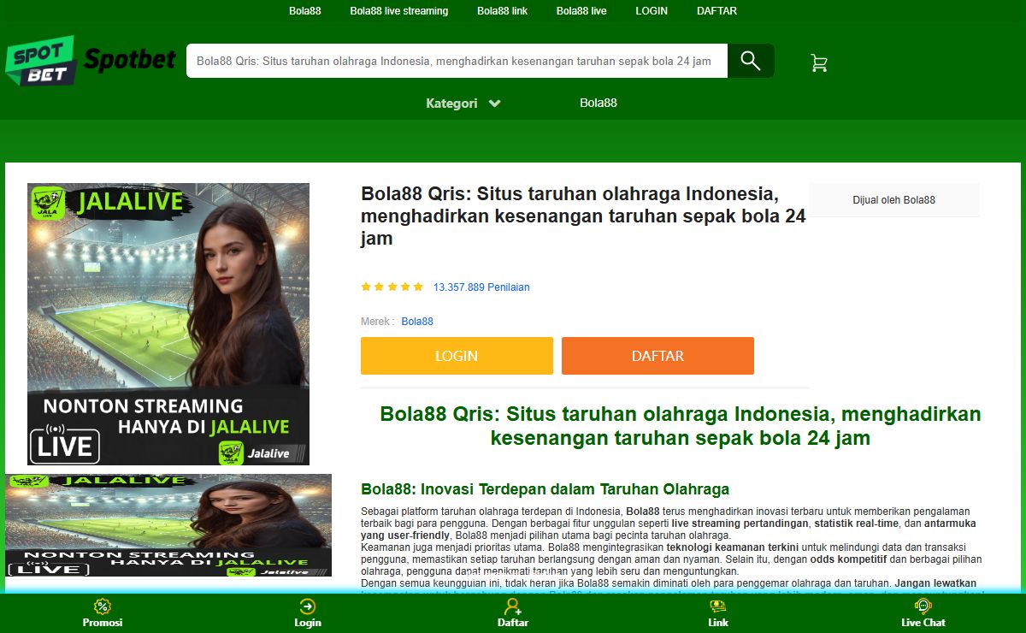The height and width of the screenshot is (633, 1026).
Task: Open the shopping cart icon
Action: pos(819,62)
